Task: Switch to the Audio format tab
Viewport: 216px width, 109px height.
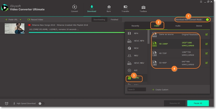Action: coord(178,26)
